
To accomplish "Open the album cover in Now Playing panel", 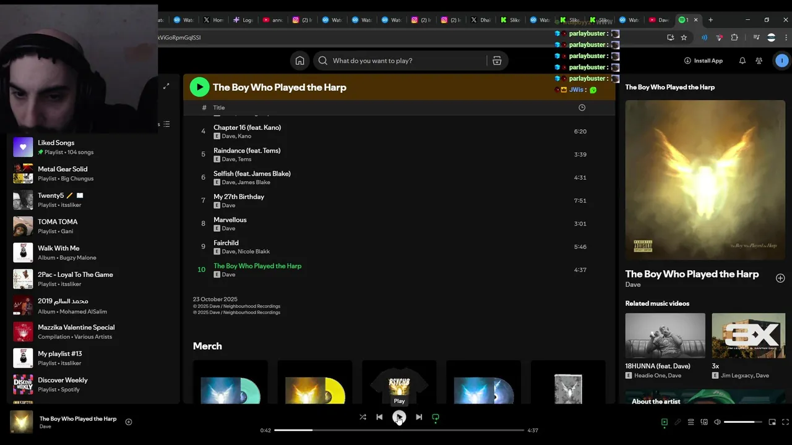I will coord(705,180).
